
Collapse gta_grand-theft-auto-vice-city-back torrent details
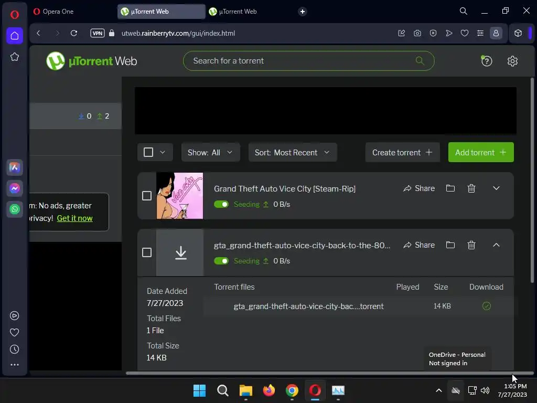(496, 245)
